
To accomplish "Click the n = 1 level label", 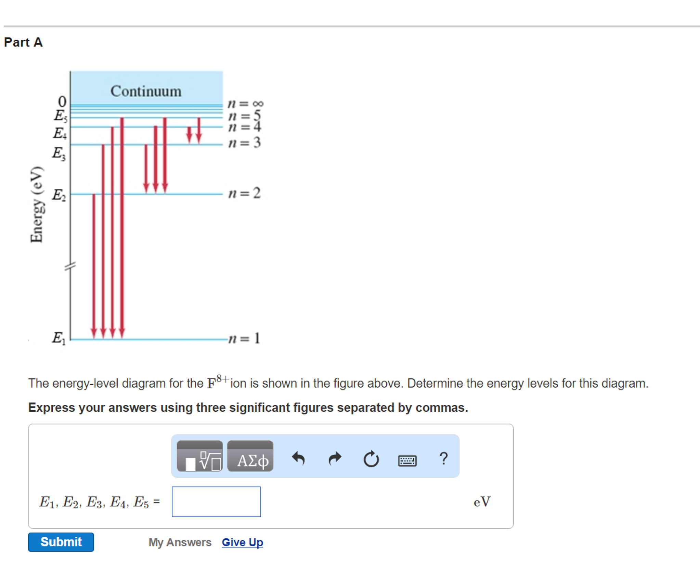I will pyautogui.click(x=244, y=338).
